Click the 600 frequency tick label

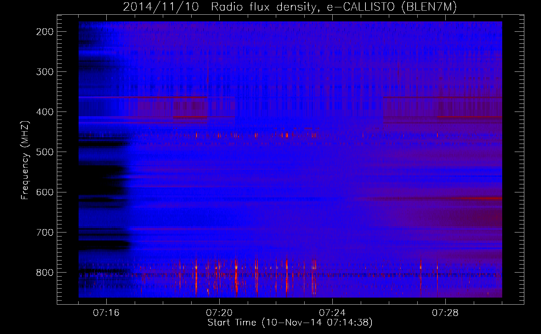pyautogui.click(x=44, y=192)
